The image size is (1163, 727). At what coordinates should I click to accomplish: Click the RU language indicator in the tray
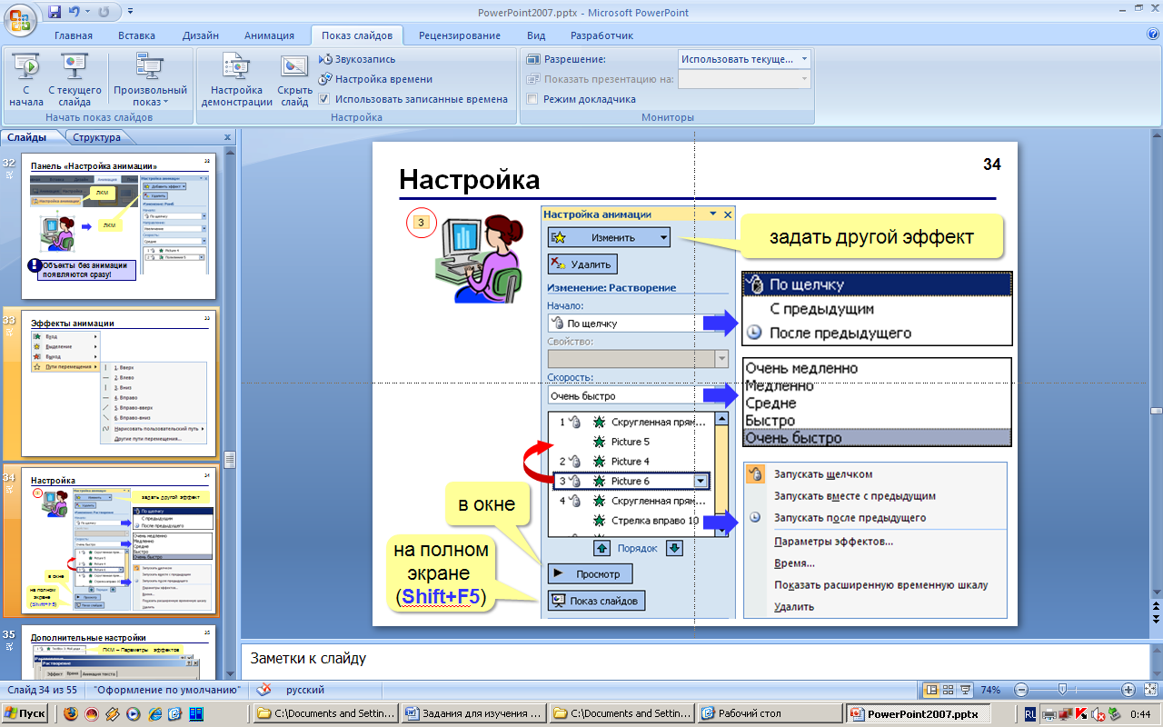click(x=1029, y=714)
